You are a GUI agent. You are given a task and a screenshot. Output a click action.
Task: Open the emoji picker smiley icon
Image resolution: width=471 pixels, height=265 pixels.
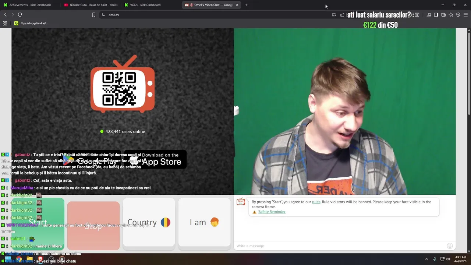[x=450, y=246]
